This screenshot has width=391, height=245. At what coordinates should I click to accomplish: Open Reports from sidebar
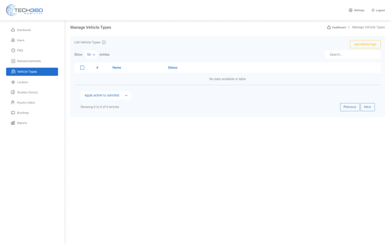(x=32, y=123)
